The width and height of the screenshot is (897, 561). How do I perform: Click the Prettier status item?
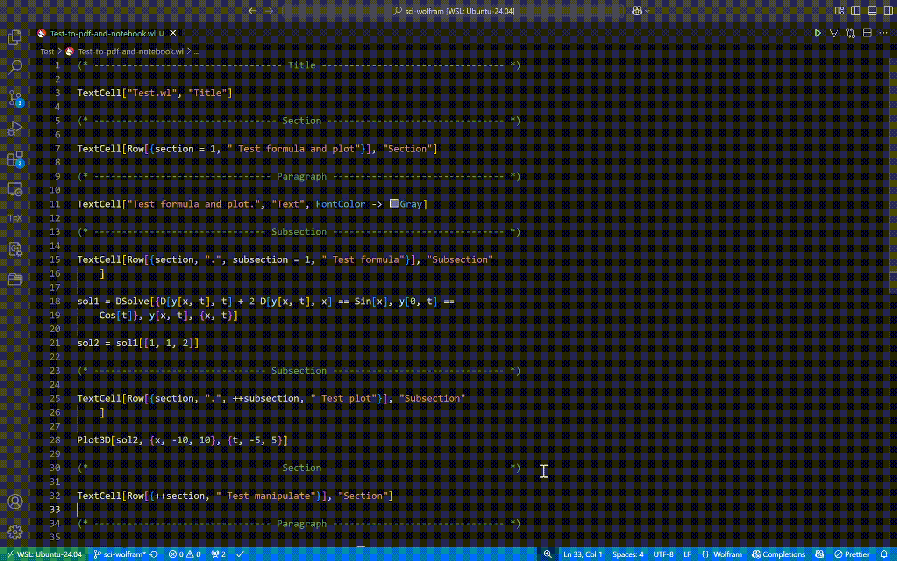tap(852, 554)
